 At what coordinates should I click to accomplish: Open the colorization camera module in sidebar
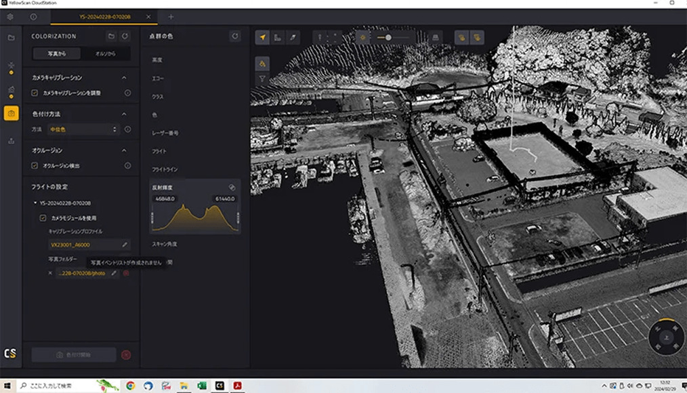tap(11, 113)
